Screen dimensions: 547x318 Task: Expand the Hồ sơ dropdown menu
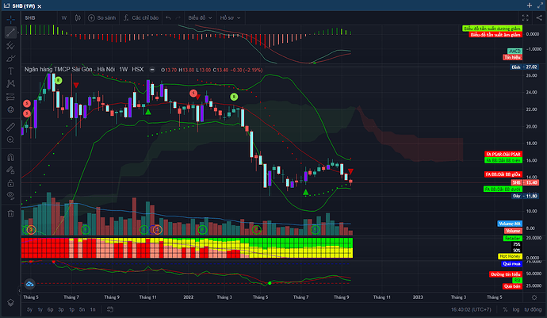click(x=230, y=17)
